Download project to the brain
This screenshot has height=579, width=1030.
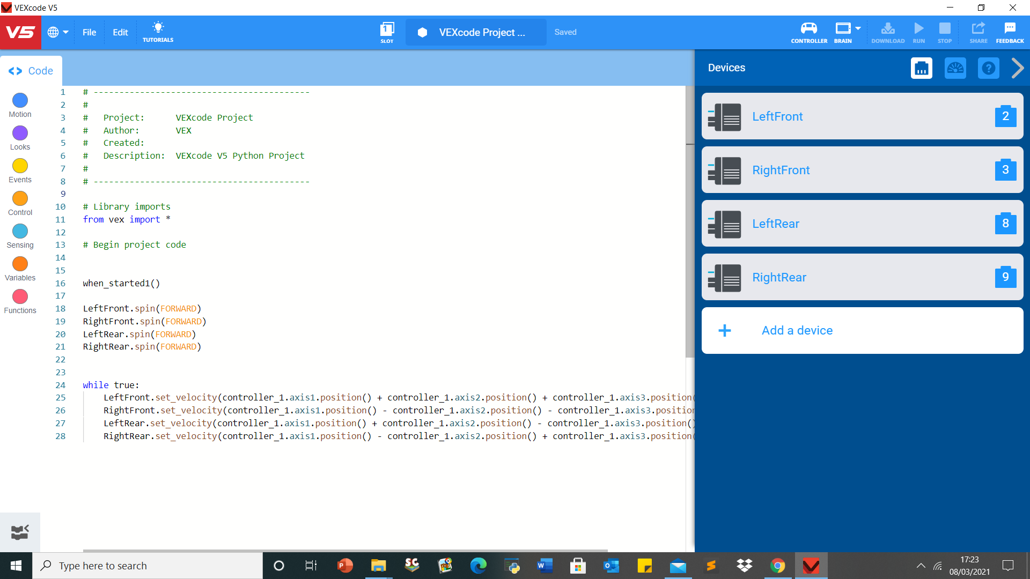coord(888,32)
